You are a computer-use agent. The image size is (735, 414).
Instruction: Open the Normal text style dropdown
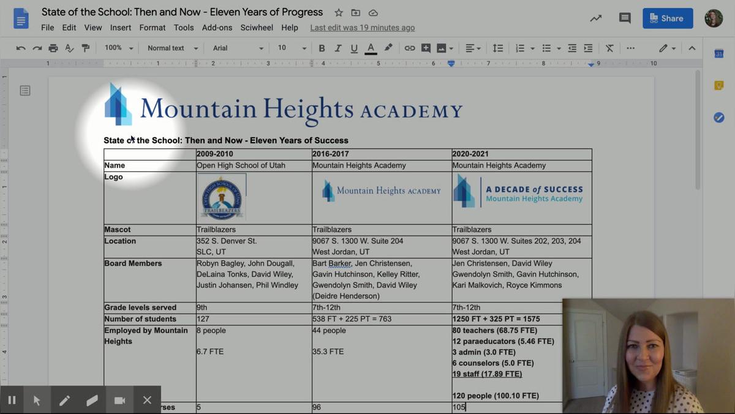(173, 48)
